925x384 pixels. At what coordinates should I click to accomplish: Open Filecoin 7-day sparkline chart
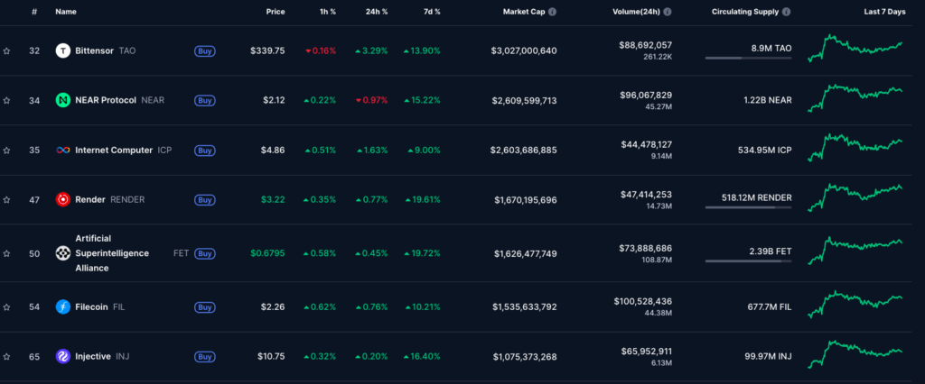click(x=855, y=305)
